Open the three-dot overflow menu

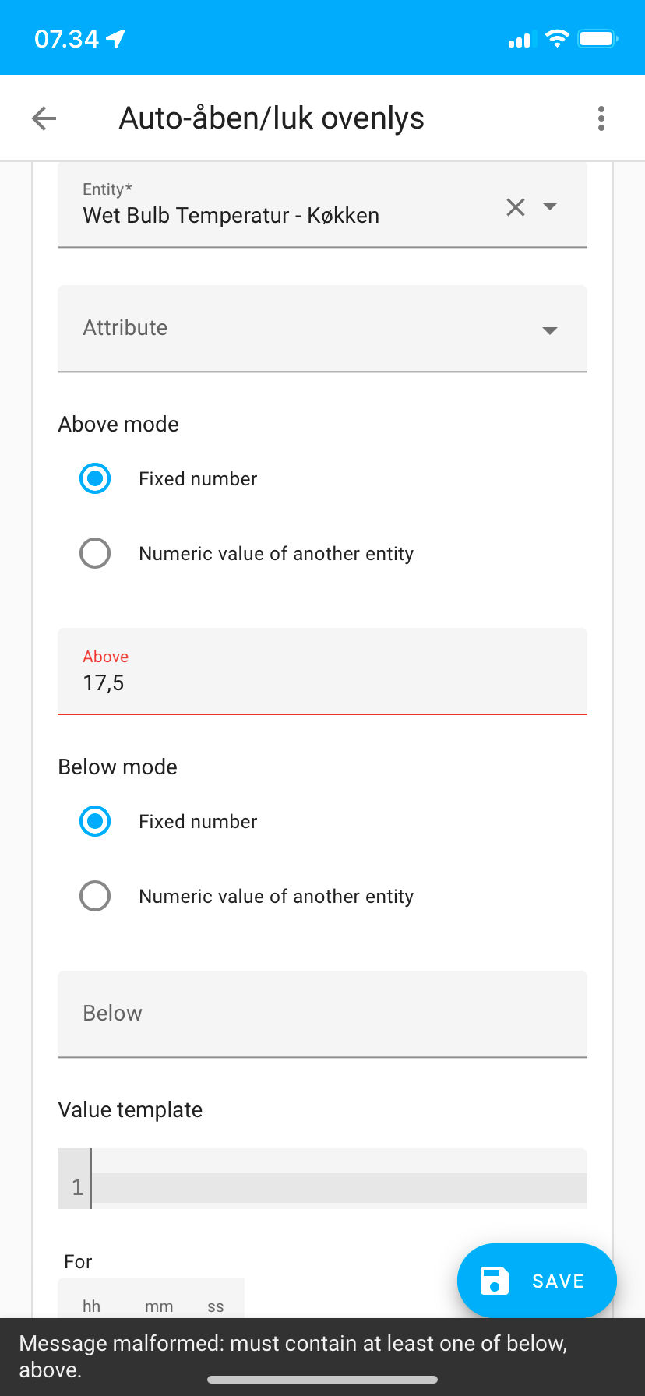coord(601,118)
